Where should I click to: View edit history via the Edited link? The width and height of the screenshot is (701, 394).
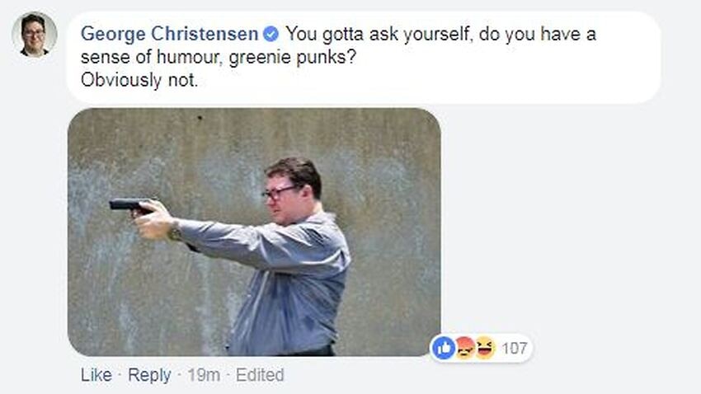(x=260, y=375)
